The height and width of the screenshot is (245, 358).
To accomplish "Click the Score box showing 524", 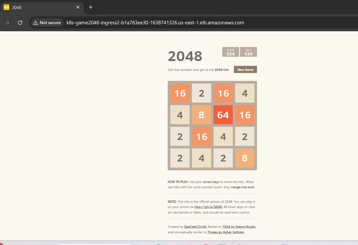I will 231,52.
